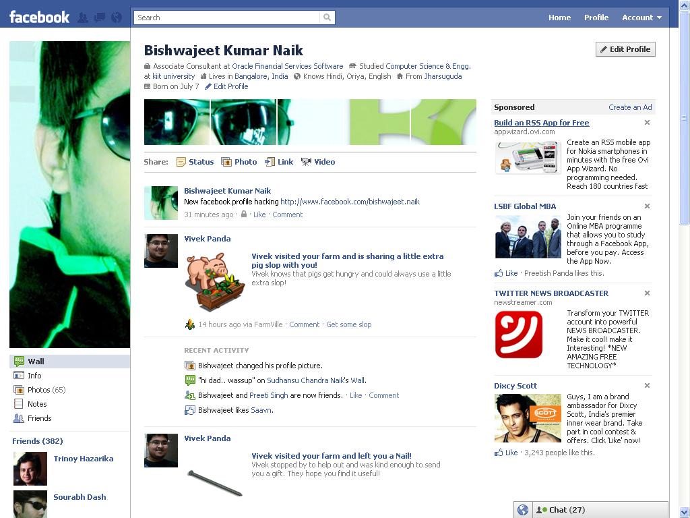
Task: Click Trinoy Hazarika's friend thumbnail
Action: pyautogui.click(x=30, y=469)
